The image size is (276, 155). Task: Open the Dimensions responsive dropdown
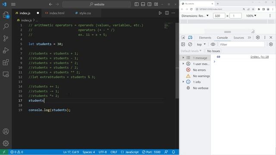pos(195,16)
